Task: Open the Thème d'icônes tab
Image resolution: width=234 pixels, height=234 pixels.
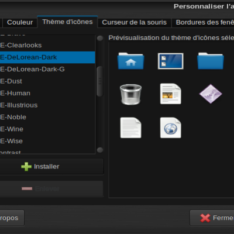Action: (67, 22)
